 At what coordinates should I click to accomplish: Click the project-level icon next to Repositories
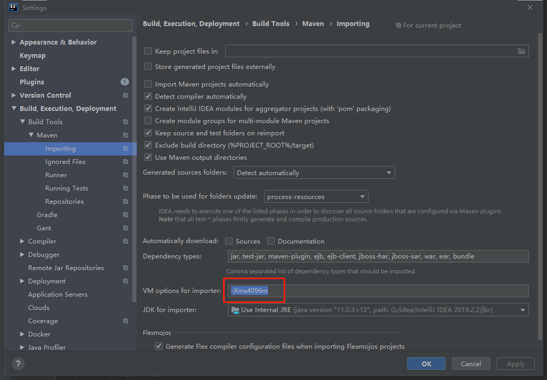[x=125, y=201]
